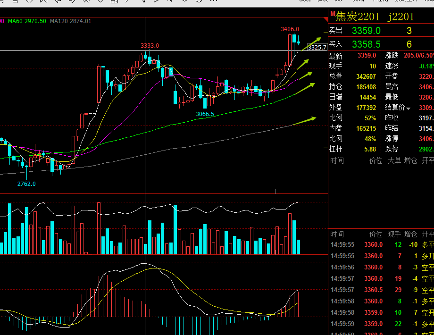
Task: Click the 现手 column header in tick list
Action: point(394,234)
